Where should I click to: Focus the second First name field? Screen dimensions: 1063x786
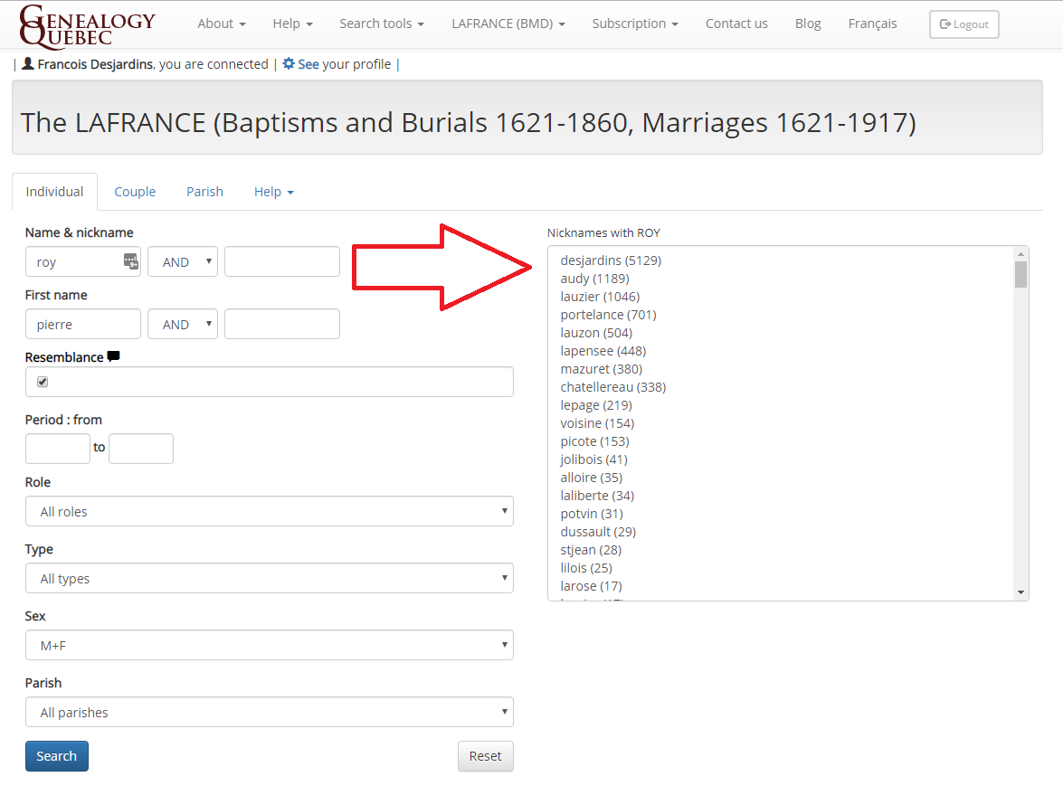[282, 324]
